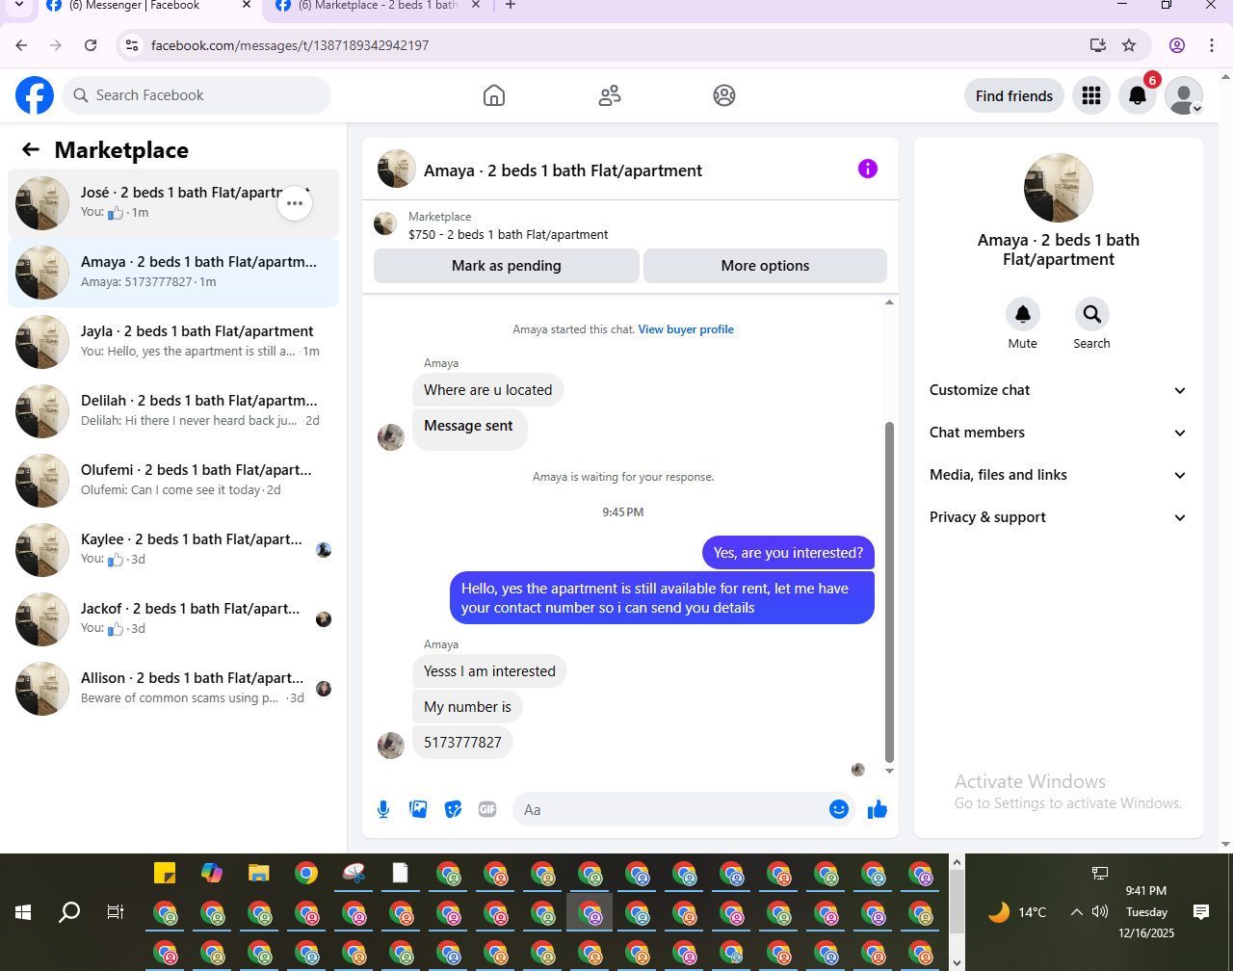1233x971 pixels.
Task: Open the Windows Start menu
Action: (x=23, y=912)
